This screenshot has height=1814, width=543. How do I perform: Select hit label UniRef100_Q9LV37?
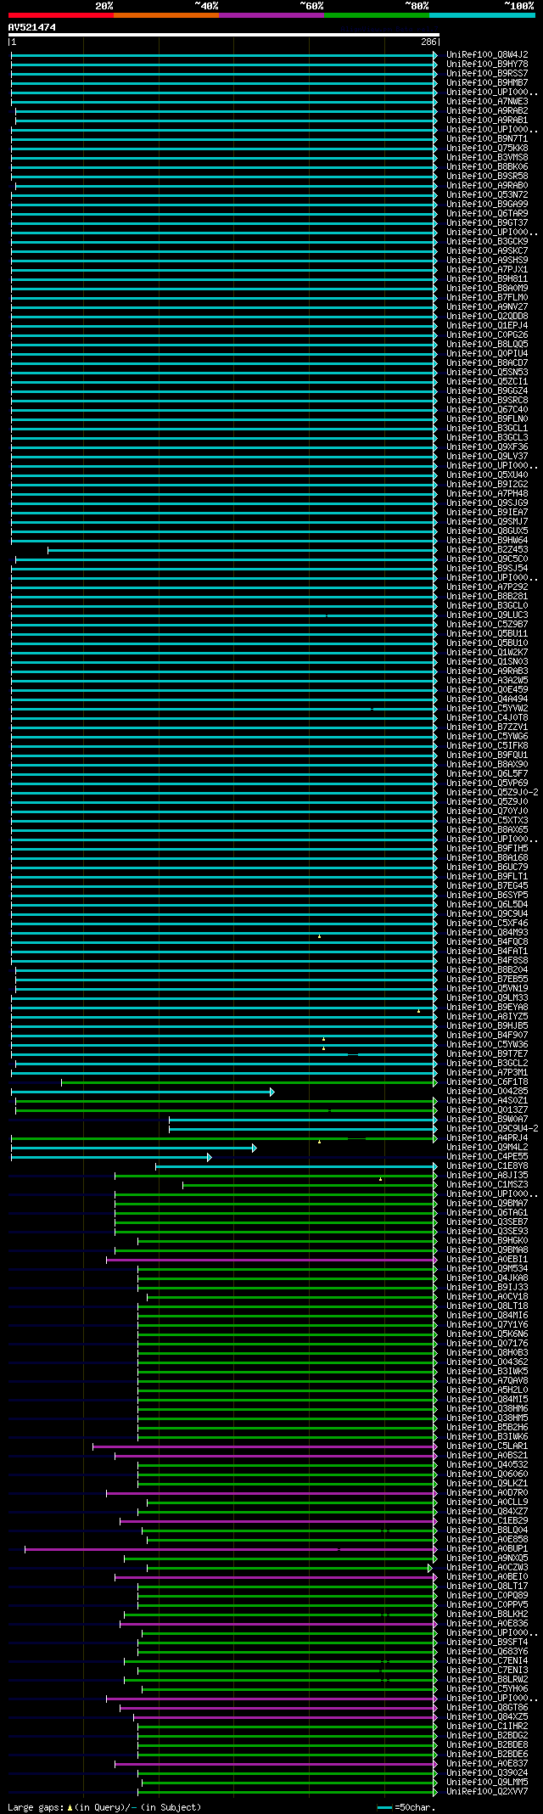[487, 456]
